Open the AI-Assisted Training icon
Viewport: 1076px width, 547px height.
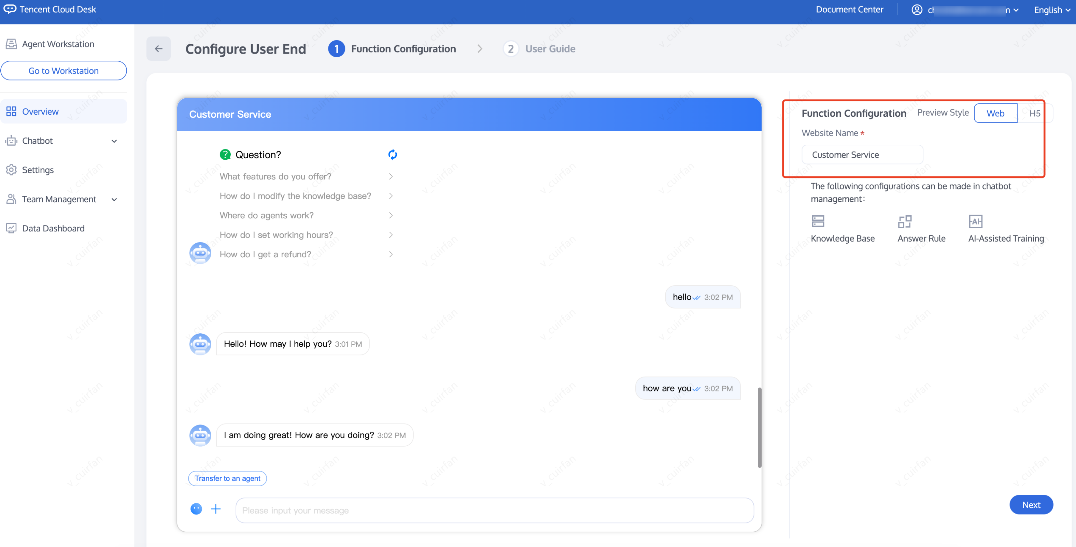point(975,221)
